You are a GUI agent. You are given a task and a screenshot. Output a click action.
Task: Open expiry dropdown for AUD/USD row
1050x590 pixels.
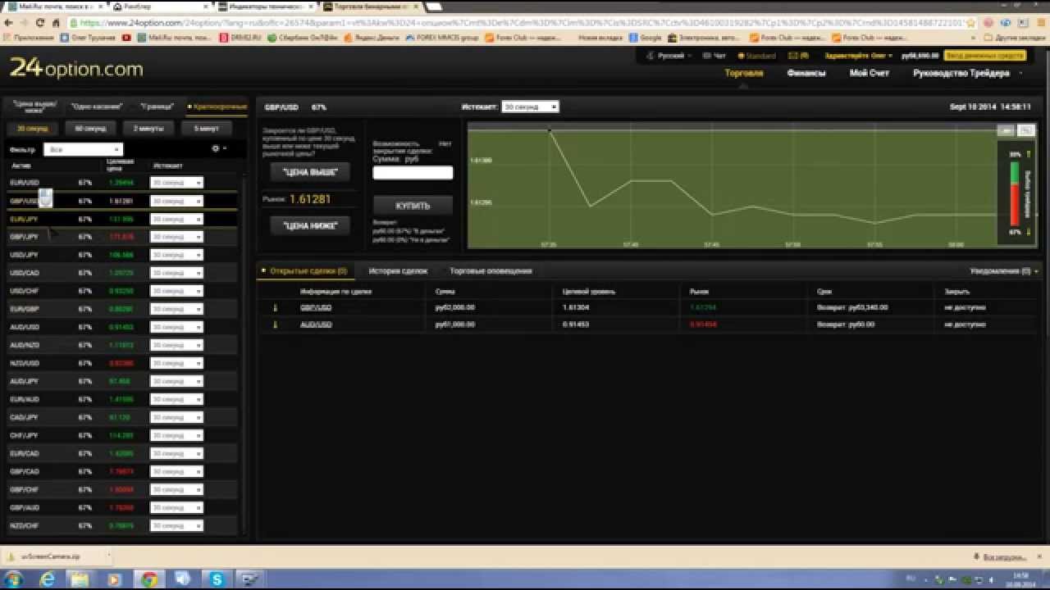(x=176, y=327)
